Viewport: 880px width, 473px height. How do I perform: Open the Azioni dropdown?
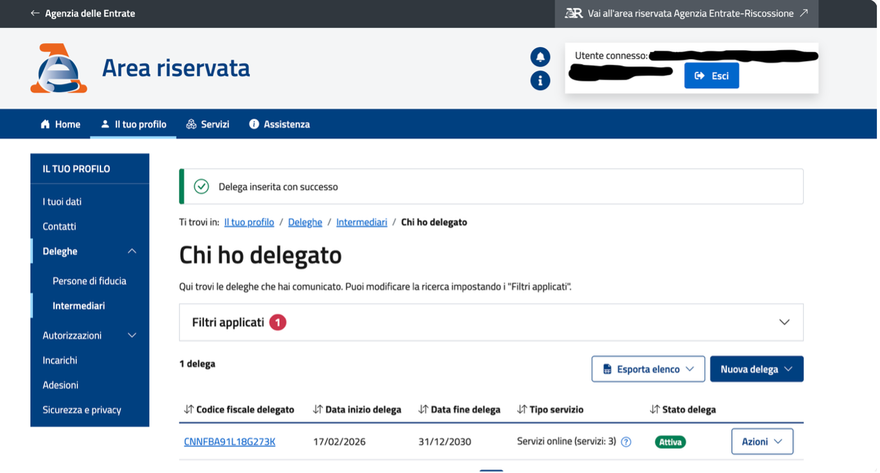tap(762, 441)
